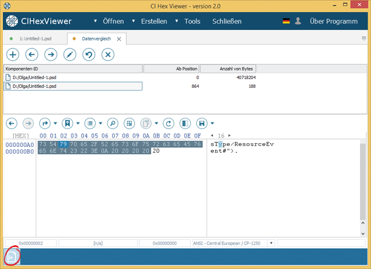The image size is (371, 269).
Task: Click the save floppy disk icon
Action: (x=202, y=124)
